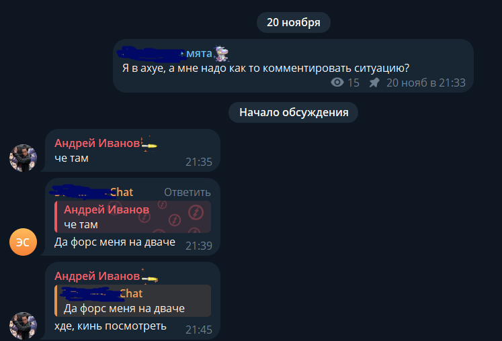Jump to quoted "Да форс меня на дваче"
The height and width of the screenshot is (341, 502).
click(x=132, y=301)
